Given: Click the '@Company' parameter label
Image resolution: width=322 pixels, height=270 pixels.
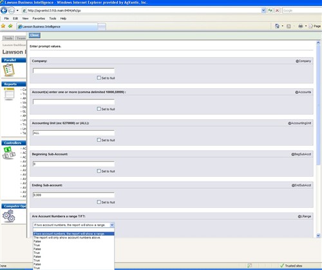Looking at the screenshot, I should [x=303, y=61].
